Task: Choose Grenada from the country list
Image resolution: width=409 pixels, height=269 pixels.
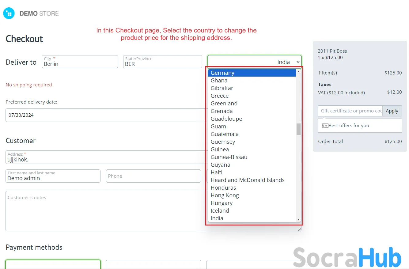Action: [252, 111]
